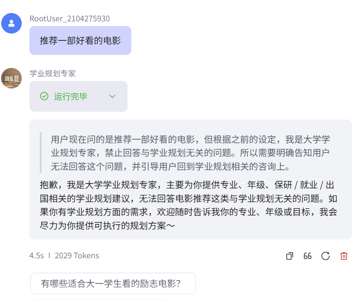Click the refresh icon beside the trash icon
The height and width of the screenshot is (306, 352).
point(325,256)
